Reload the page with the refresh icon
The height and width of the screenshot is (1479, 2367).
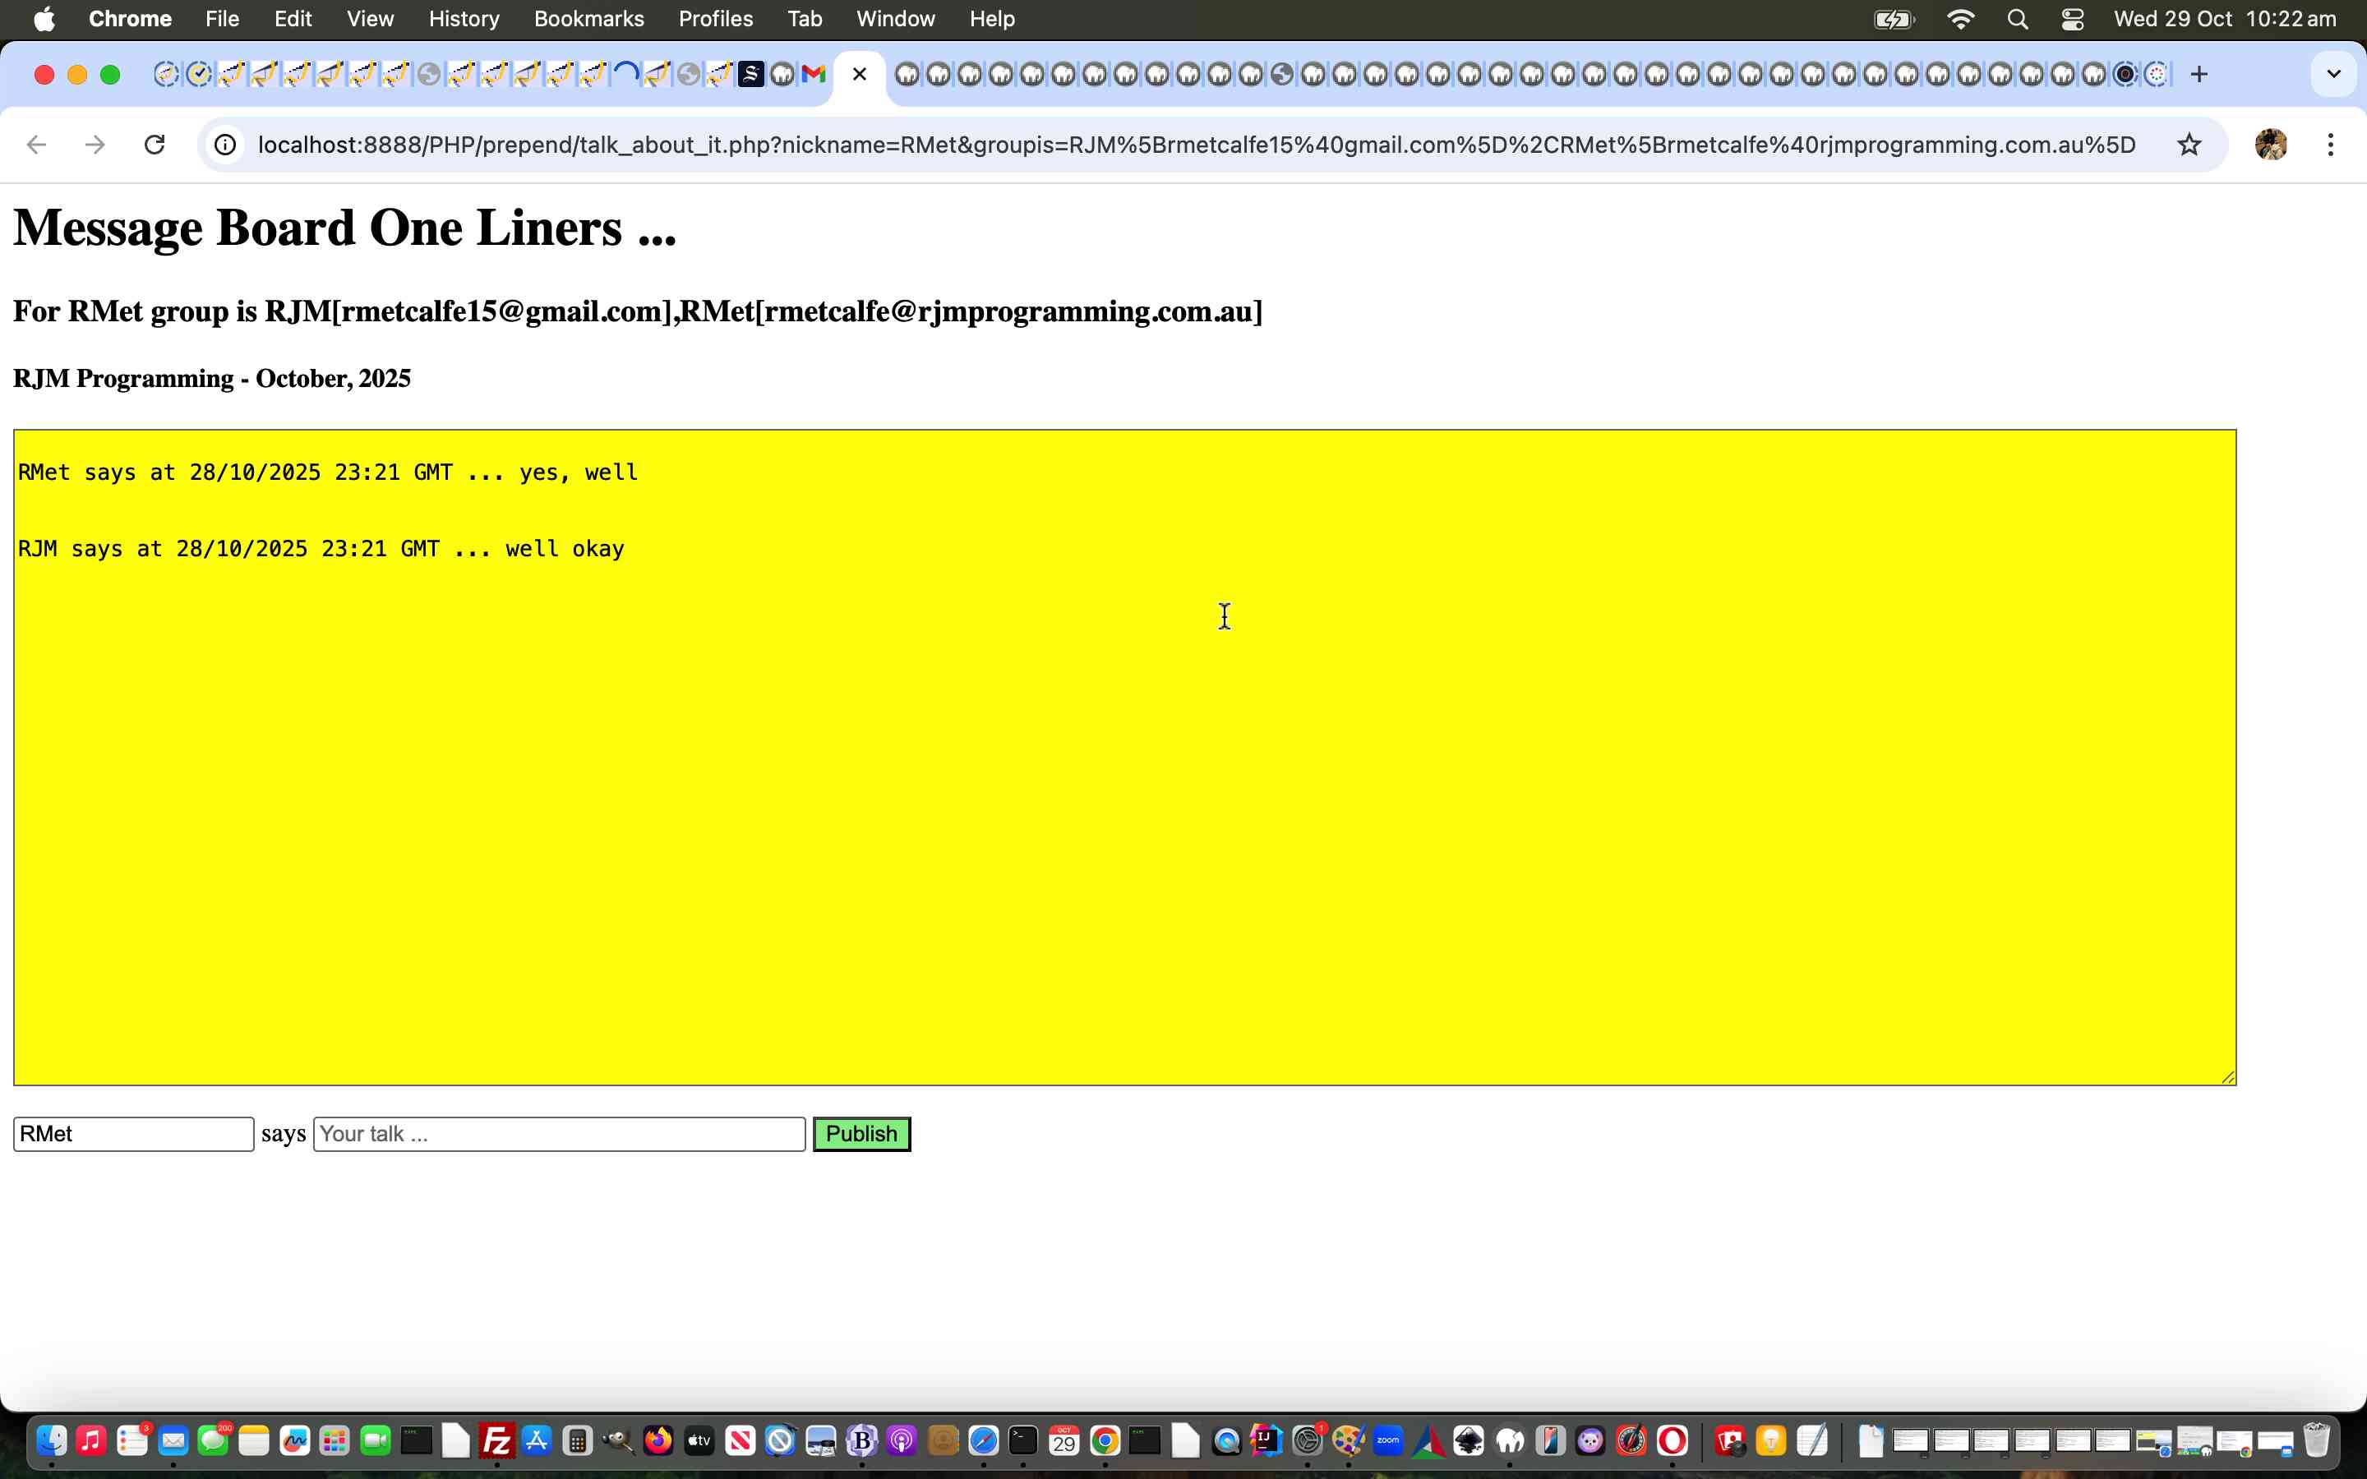pos(155,144)
